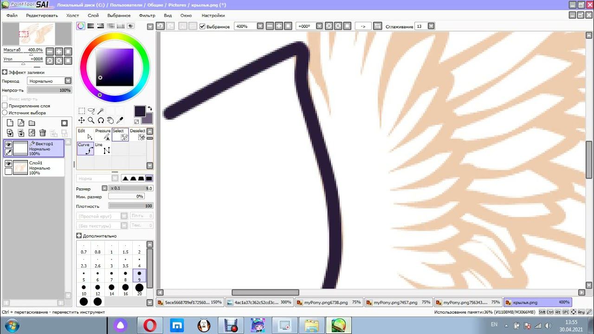Create a new vector linework layer
This screenshot has height=334, width=594.
tap(21, 123)
